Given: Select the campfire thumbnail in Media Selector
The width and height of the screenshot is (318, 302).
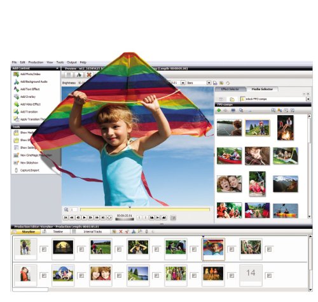Looking at the screenshot, I should (x=286, y=128).
